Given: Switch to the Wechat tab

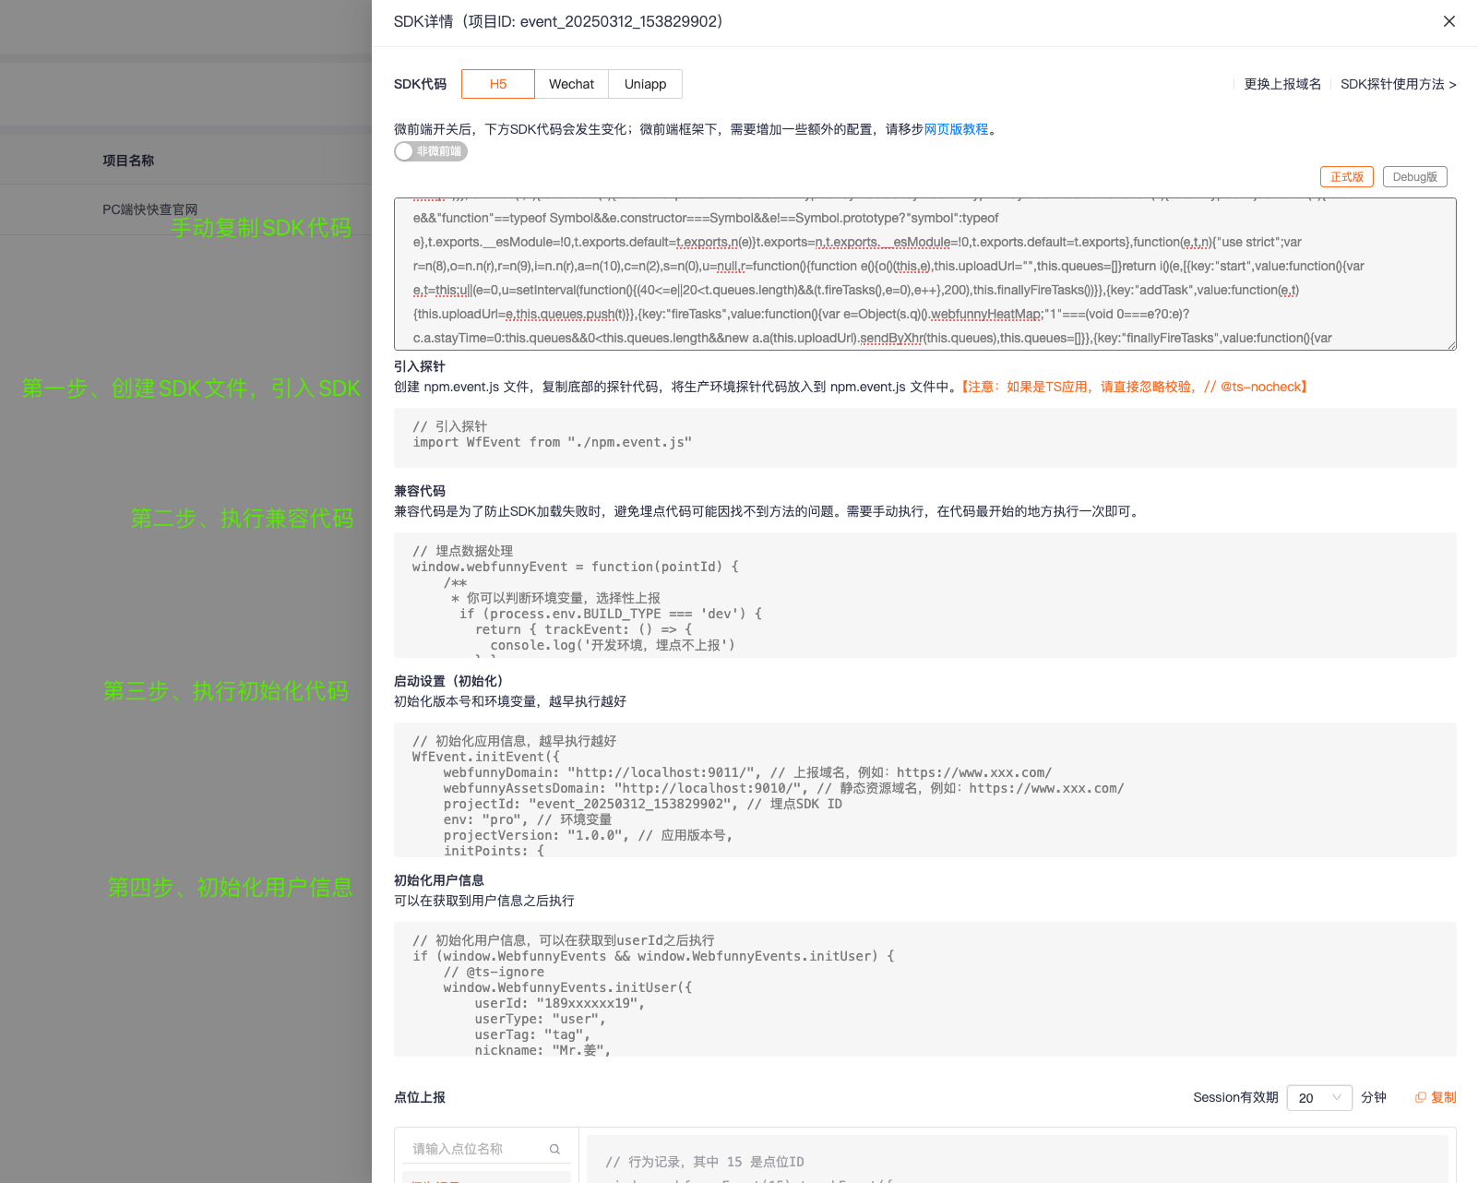Looking at the screenshot, I should tap(571, 84).
